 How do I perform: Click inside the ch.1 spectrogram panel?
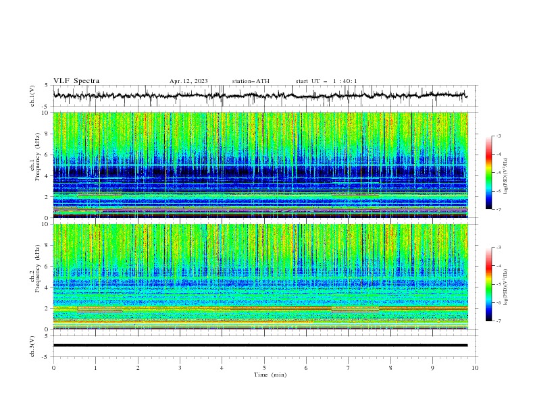(x=260, y=165)
